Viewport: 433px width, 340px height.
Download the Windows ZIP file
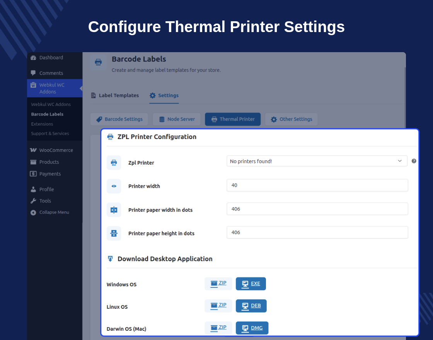tap(218, 284)
